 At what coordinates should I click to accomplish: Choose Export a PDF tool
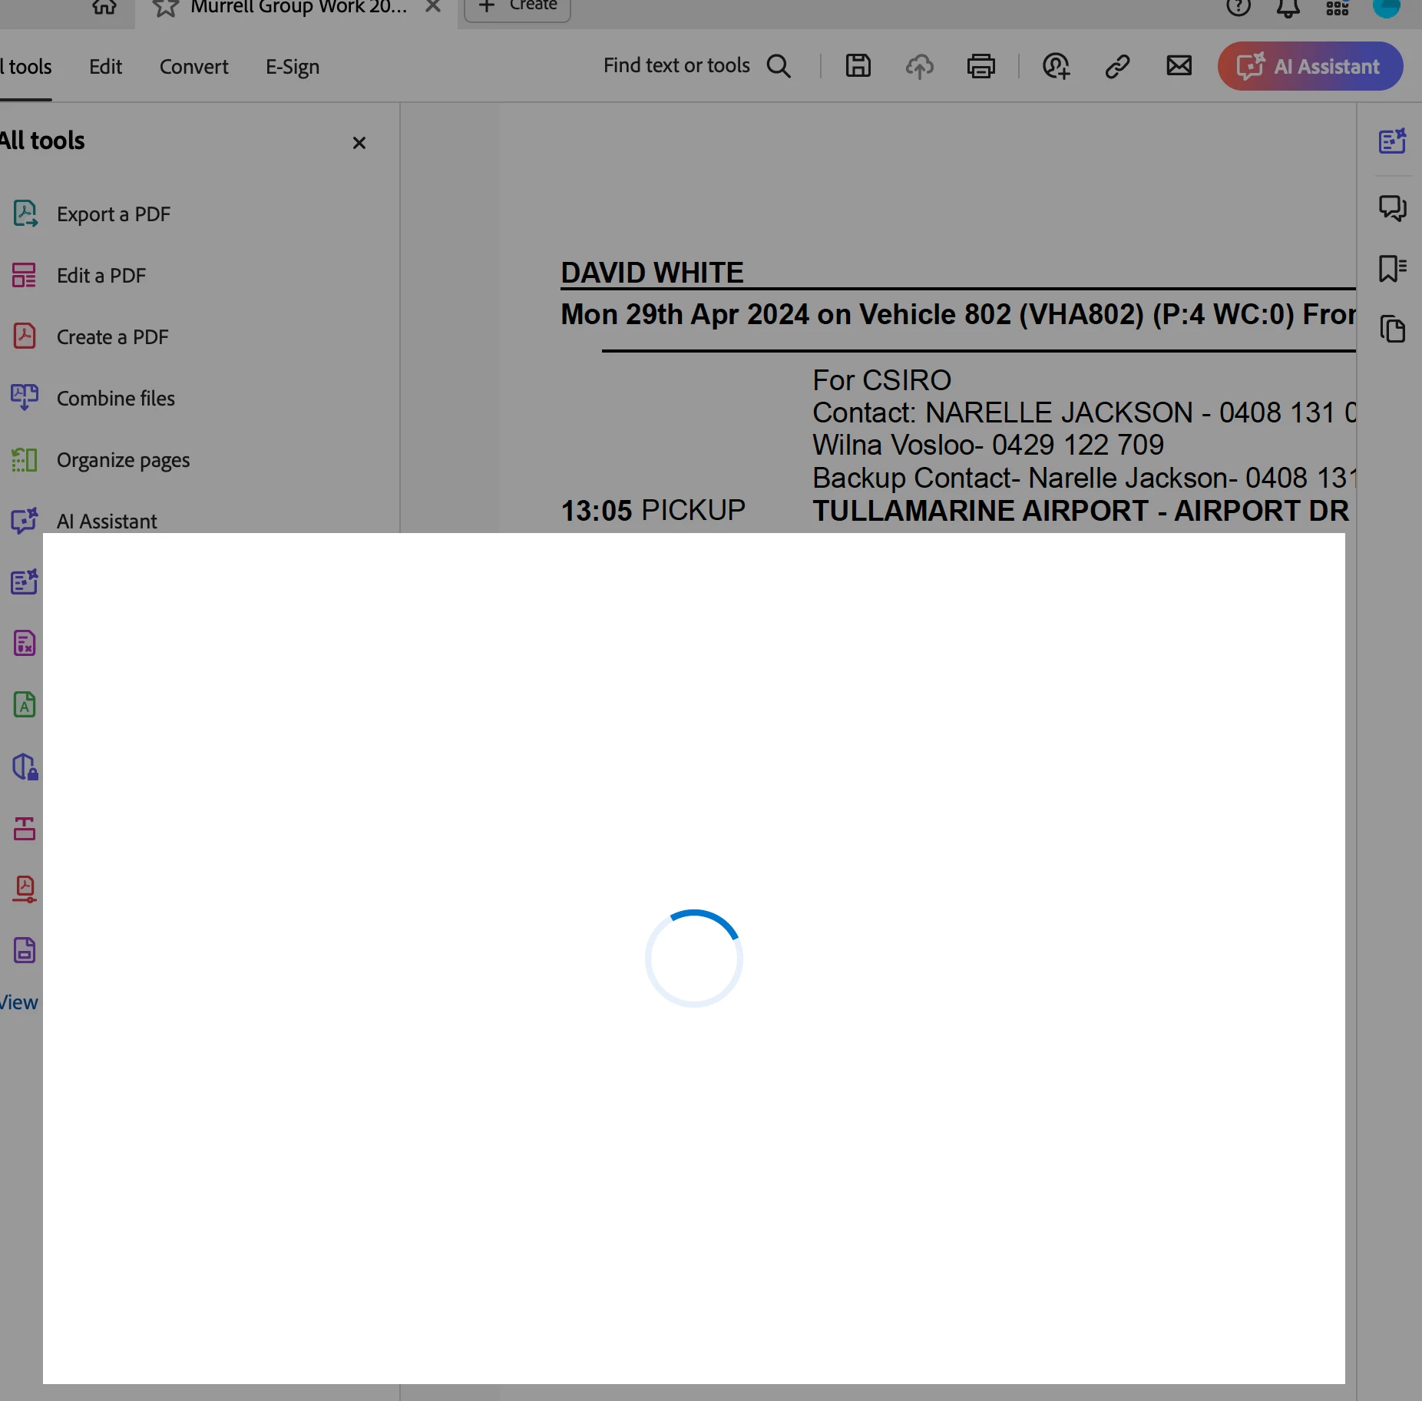coord(114,214)
